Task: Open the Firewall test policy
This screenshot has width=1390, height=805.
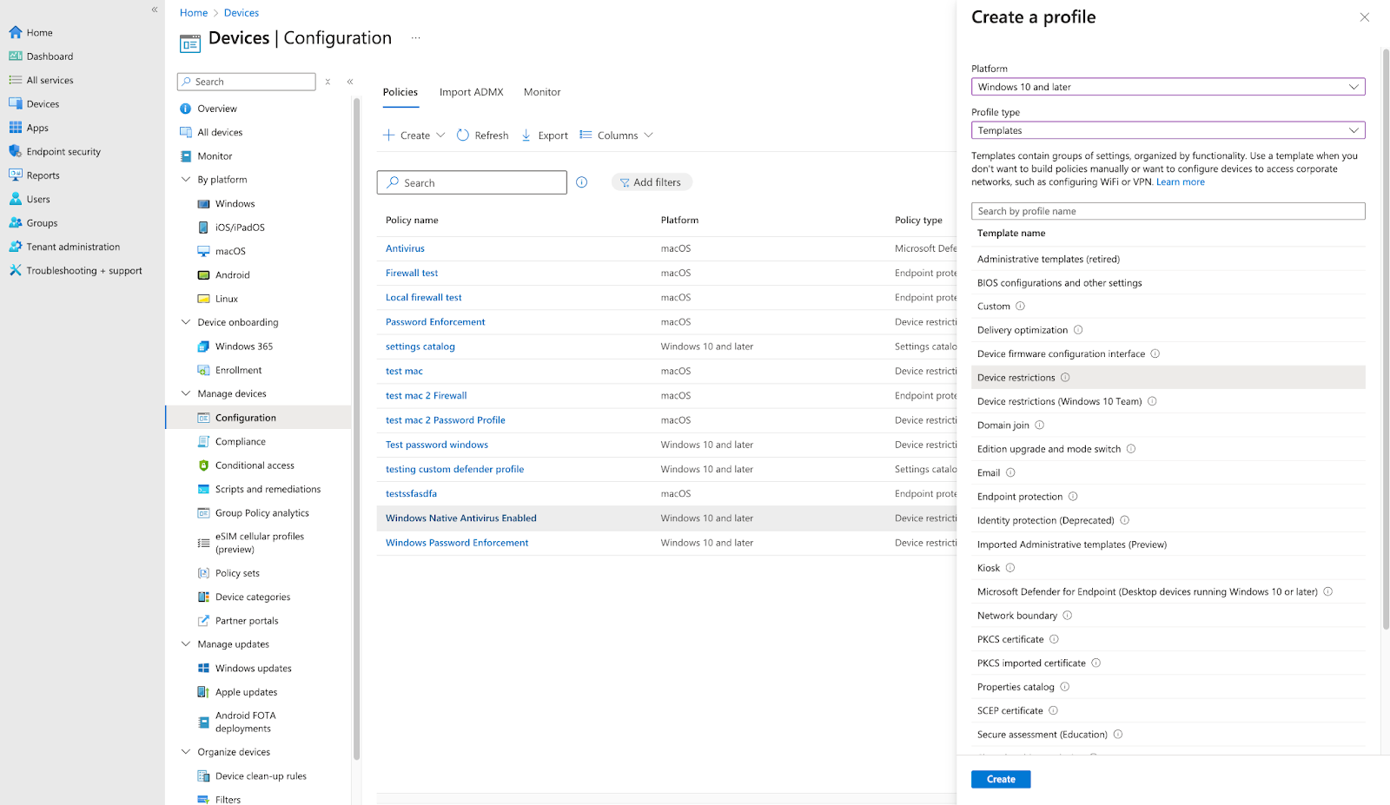Action: [x=412, y=273]
